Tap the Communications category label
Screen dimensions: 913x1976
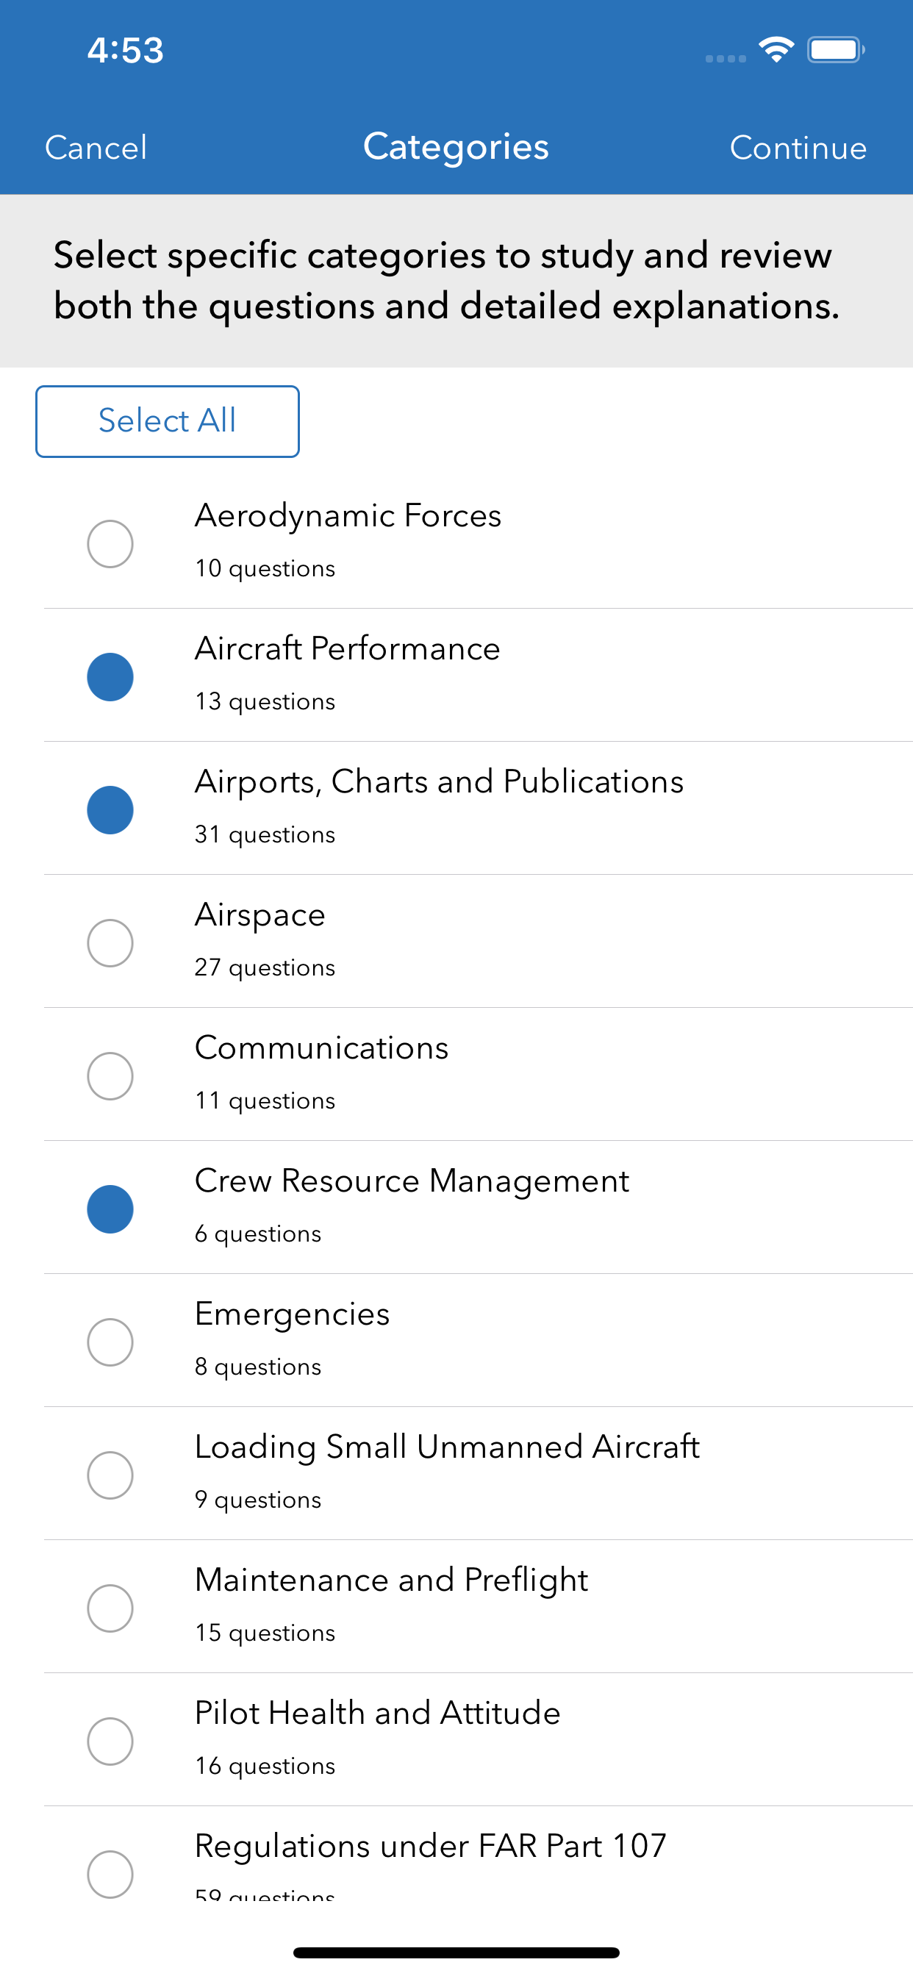pos(321,1048)
